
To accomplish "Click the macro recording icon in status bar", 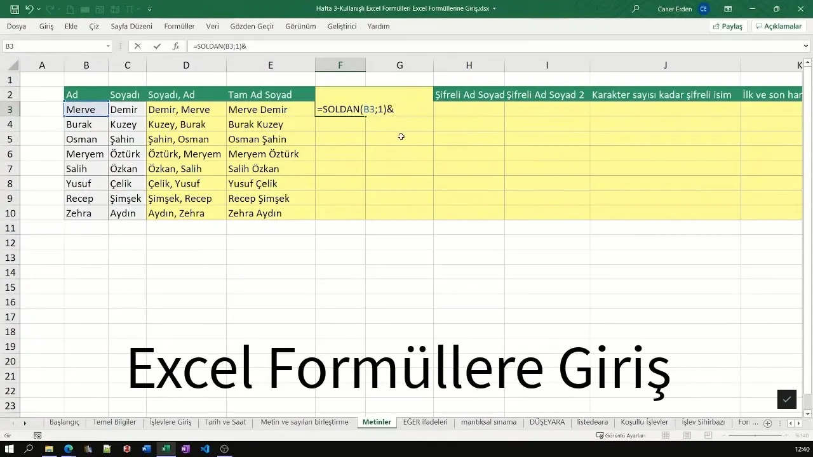I will pyautogui.click(x=37, y=435).
